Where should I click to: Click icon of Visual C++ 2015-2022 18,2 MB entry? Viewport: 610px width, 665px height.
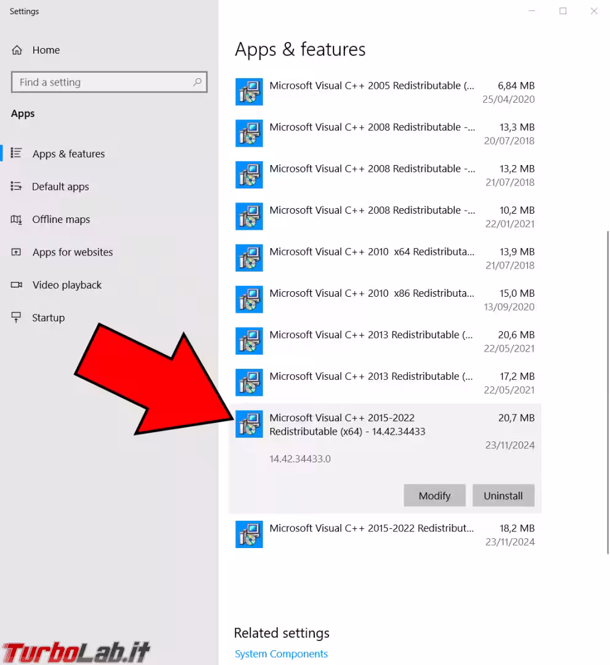[249, 534]
